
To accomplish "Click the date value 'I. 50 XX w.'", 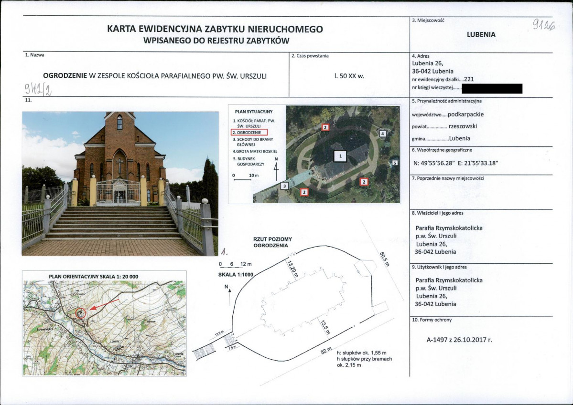I will point(349,76).
